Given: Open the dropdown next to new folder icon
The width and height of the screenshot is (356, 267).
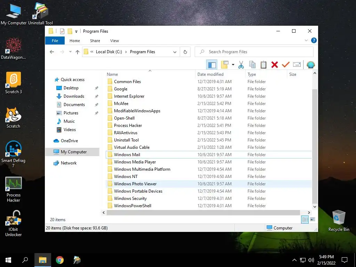Looking at the screenshot, I should coord(233,65).
